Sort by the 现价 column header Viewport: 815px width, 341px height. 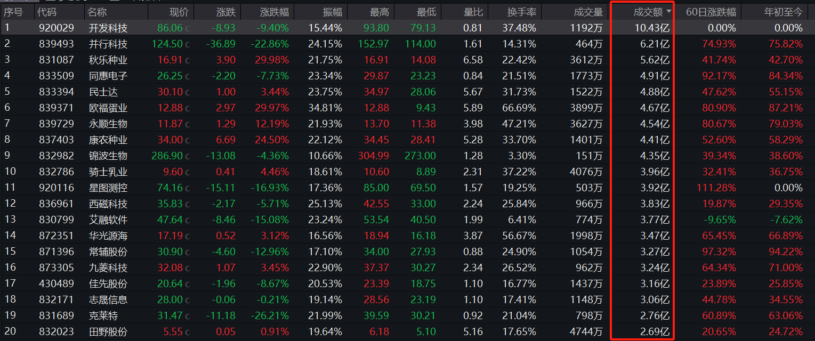pos(179,12)
